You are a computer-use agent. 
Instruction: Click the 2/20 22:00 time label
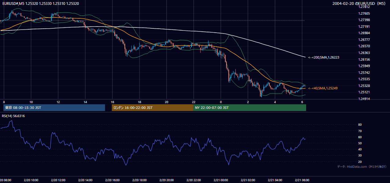tap(193, 180)
